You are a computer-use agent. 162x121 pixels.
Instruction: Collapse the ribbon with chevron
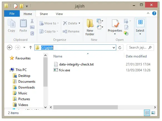pos(148,13)
